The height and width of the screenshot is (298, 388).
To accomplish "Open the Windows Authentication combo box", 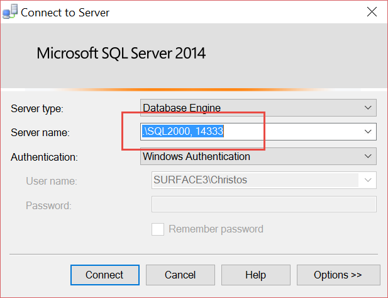I will click(258, 156).
